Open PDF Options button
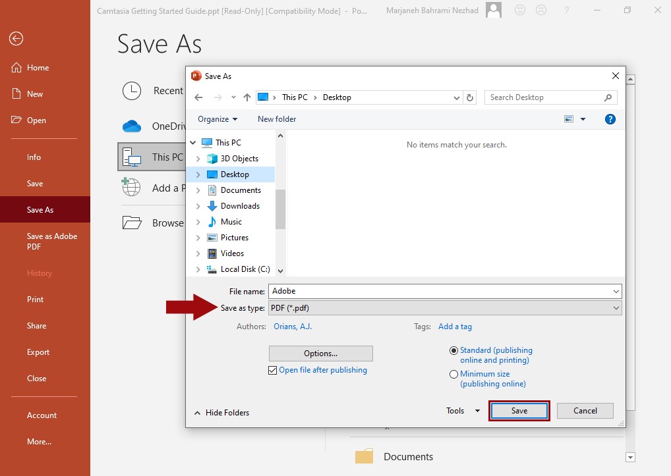 [x=321, y=354]
